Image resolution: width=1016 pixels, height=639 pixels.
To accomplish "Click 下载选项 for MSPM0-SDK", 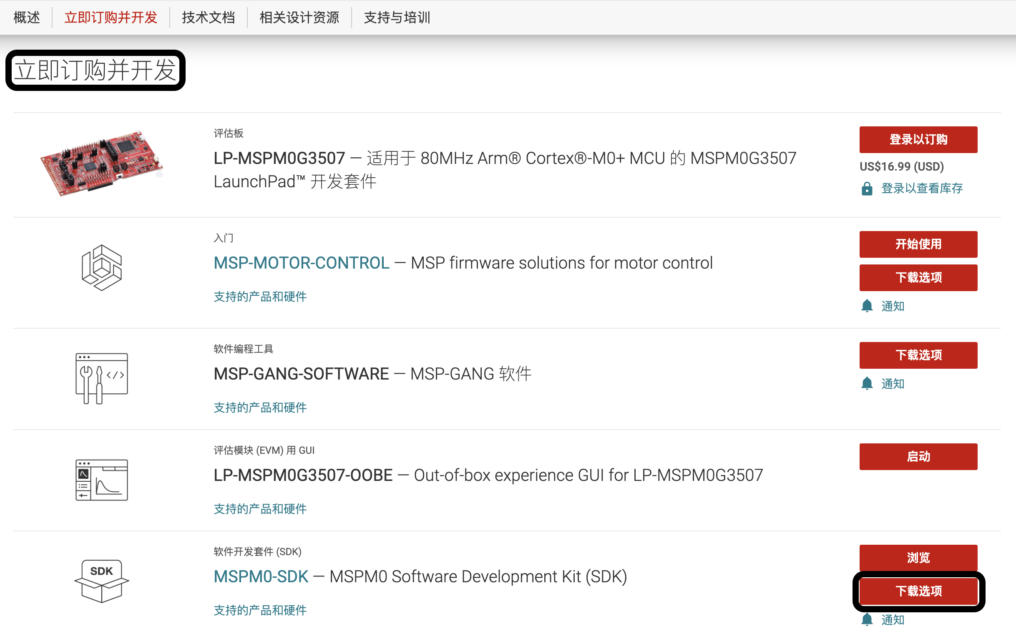I will point(918,591).
